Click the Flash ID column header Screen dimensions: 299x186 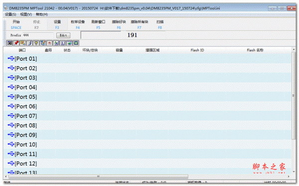click(197, 50)
